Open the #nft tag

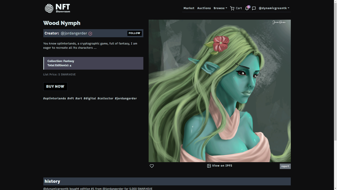[71, 98]
